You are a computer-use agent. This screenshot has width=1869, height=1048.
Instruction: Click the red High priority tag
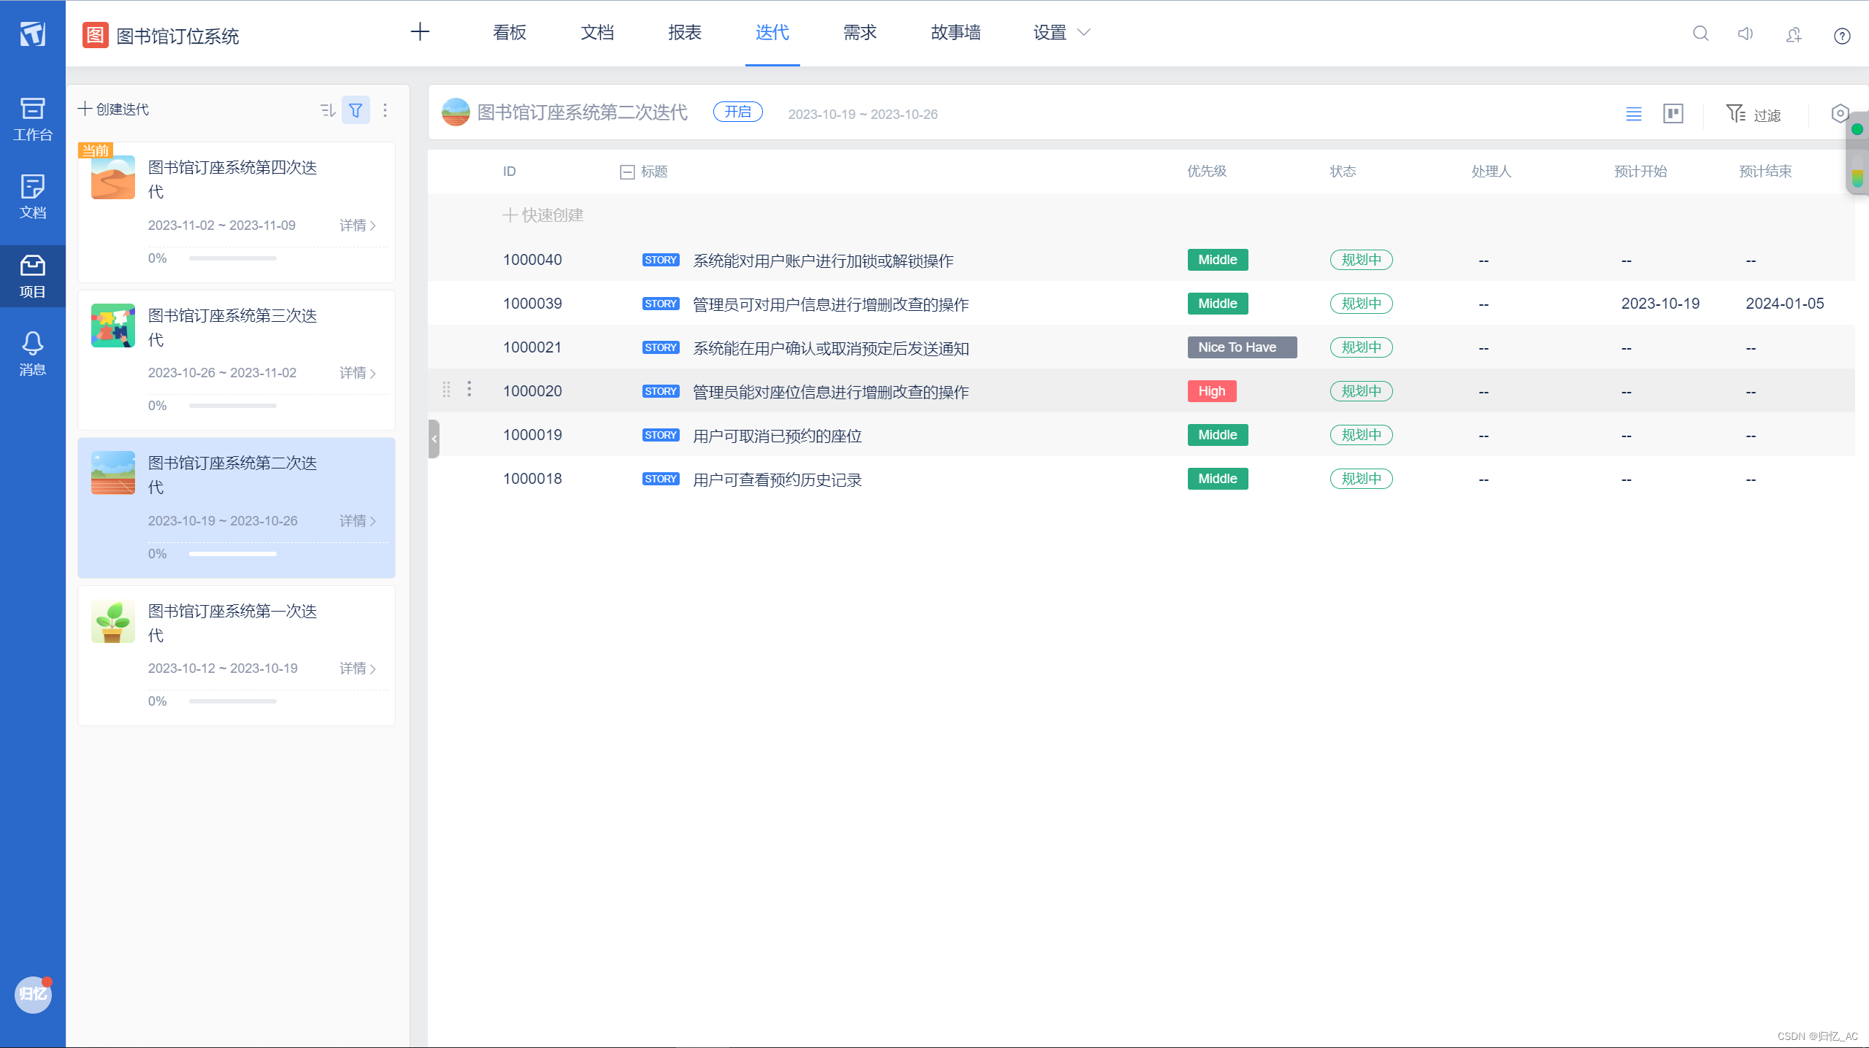point(1211,391)
